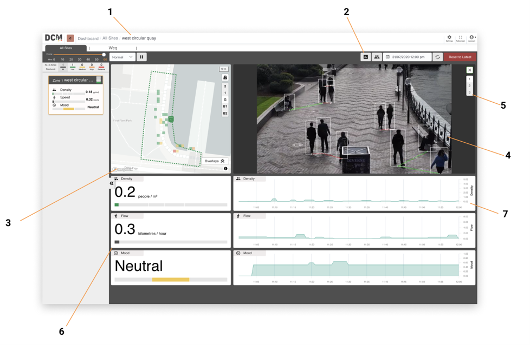
Task: Collapse sidebar with double chevron icon
Action: tap(112, 183)
